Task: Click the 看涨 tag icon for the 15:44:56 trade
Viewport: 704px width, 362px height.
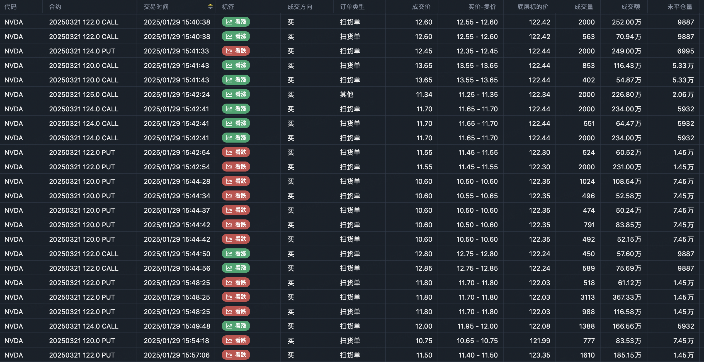Action: [229, 268]
